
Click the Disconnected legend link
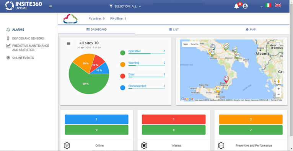pos(137,86)
